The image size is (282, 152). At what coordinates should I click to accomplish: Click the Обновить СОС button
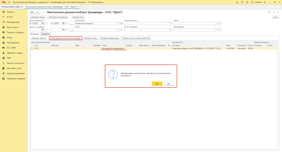(x=78, y=17)
